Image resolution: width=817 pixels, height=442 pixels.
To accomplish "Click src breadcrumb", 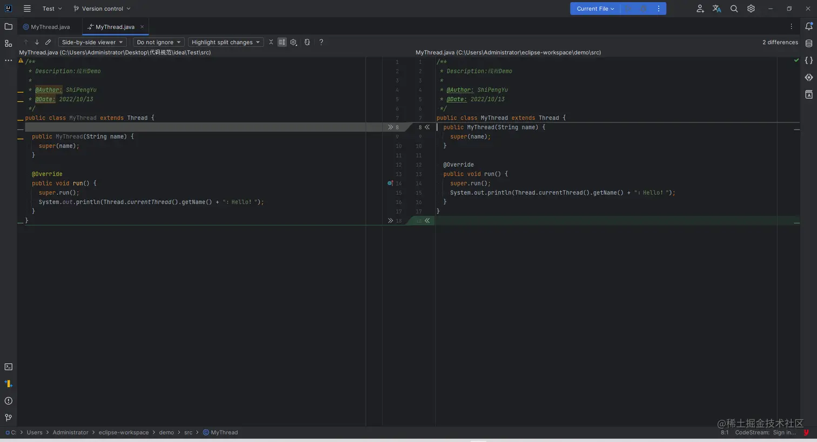I will coord(188,432).
